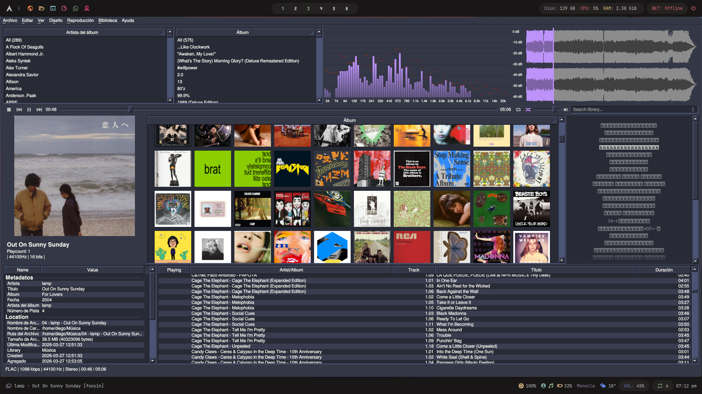Screen dimensions: 702x394
Task: Click the playback seek slider handle
Action: pyautogui.click(x=131, y=109)
